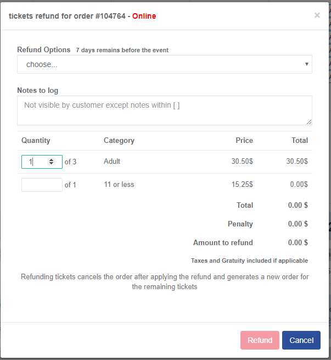Screen dimensions: 331x360
Task: Grab the notes textarea resize handle
Action: point(309,122)
